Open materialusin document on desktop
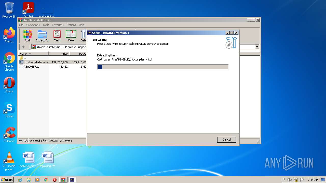 tap(29, 160)
